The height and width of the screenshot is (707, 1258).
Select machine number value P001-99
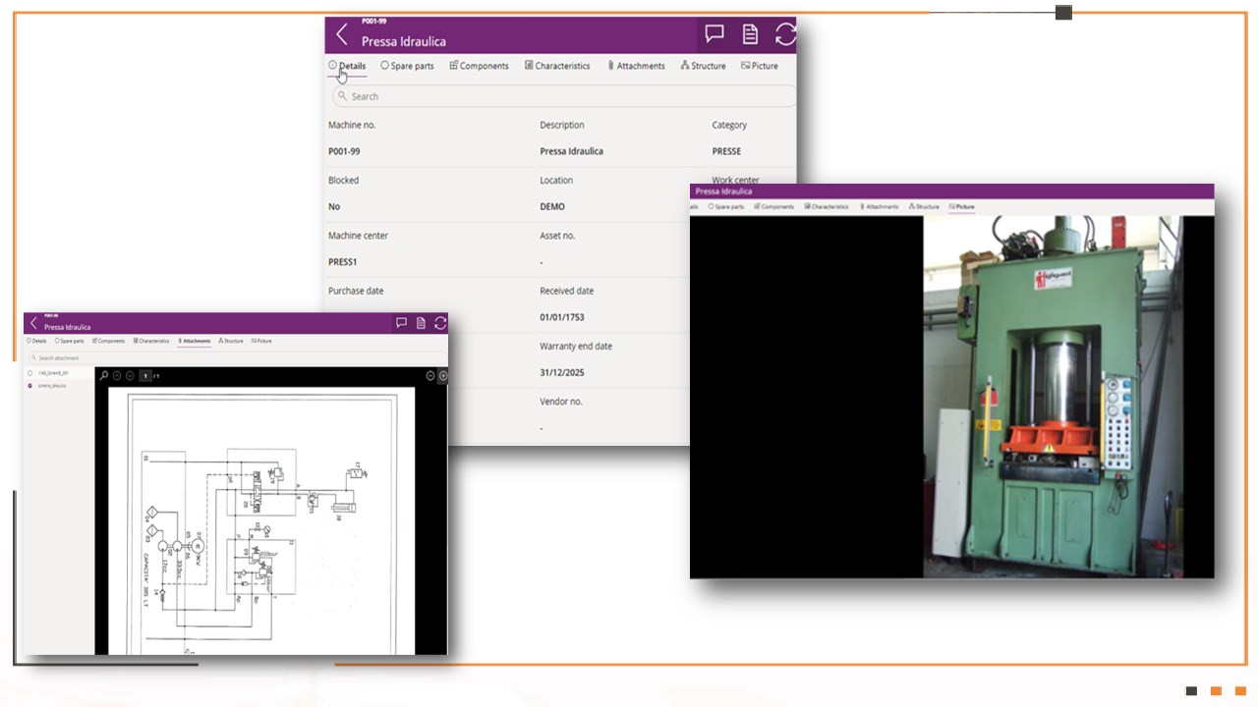(x=342, y=151)
